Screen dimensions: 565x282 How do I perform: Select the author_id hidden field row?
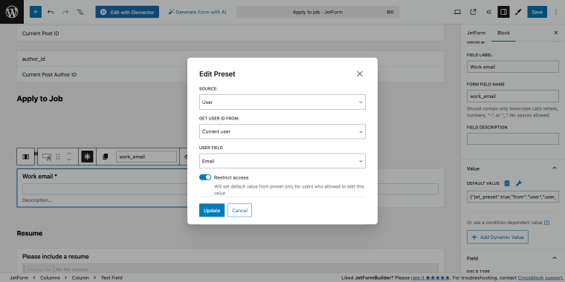230,59
